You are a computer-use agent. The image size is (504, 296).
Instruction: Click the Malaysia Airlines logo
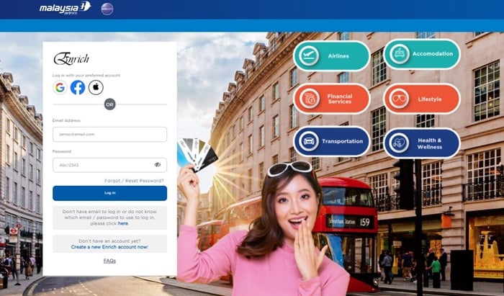tap(66, 8)
